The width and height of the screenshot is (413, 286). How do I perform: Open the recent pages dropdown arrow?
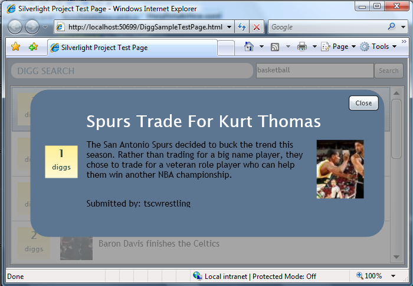(x=45, y=27)
